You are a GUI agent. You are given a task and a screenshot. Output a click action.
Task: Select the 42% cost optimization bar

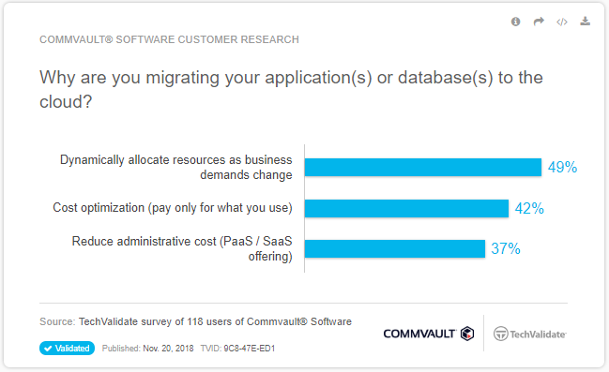tap(406, 208)
